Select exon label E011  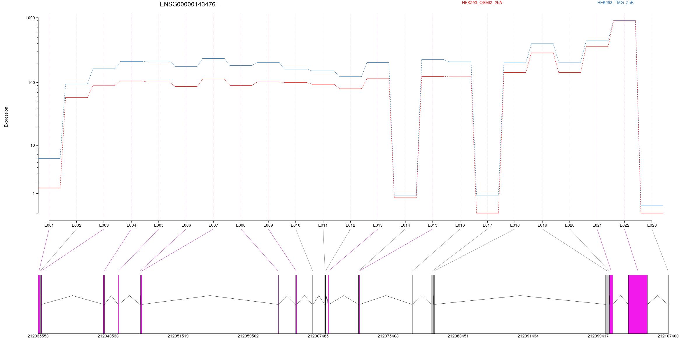click(x=323, y=225)
